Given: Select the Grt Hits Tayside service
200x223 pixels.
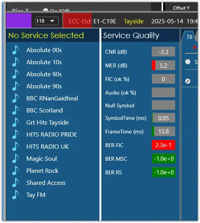Looking at the screenshot, I should [47, 123].
